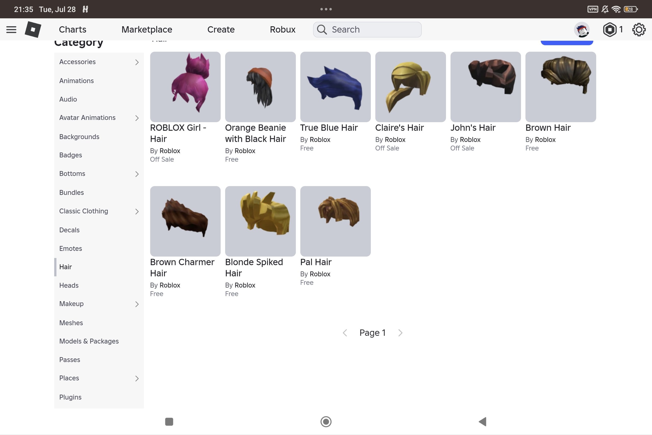Open the hamburger navigation menu
Image resolution: width=652 pixels, height=435 pixels.
click(x=11, y=30)
